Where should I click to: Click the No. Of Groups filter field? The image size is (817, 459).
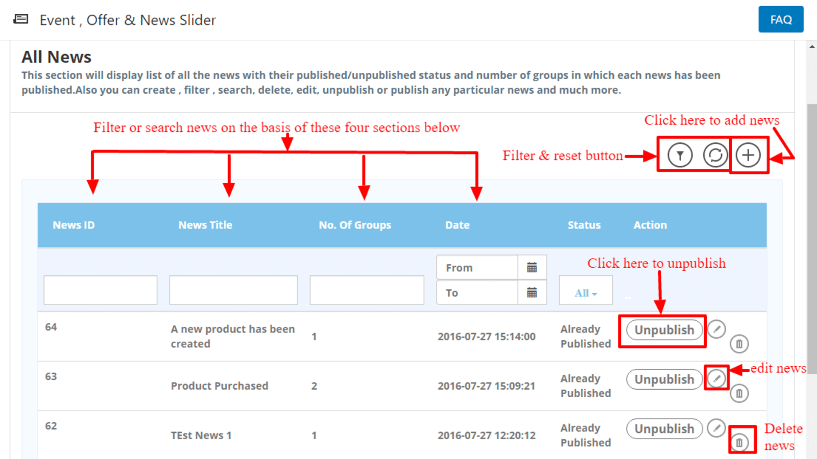pos(367,290)
